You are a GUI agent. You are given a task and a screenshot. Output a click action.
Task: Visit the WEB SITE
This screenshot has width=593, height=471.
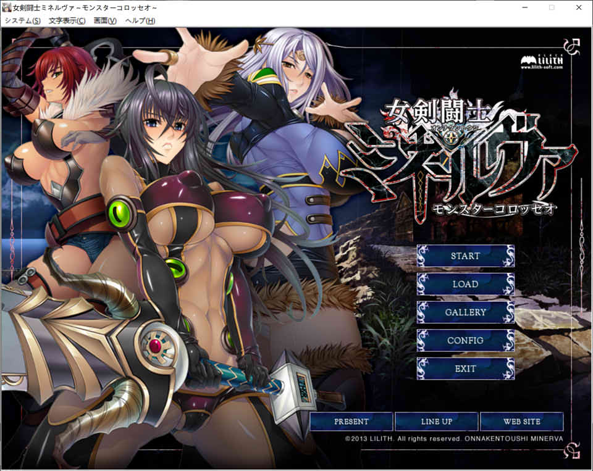(x=521, y=422)
